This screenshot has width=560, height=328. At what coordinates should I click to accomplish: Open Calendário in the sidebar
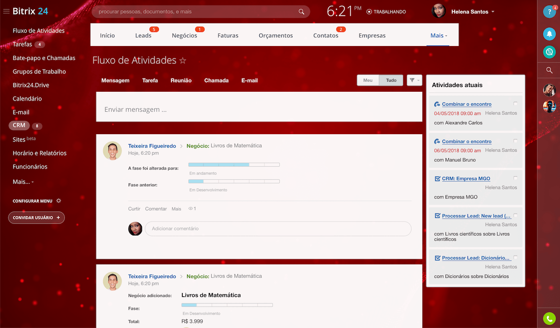(27, 99)
